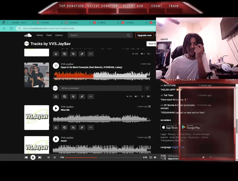Reload the page with refresh icon
Viewport: 238px width, 181px height.
point(11,28)
